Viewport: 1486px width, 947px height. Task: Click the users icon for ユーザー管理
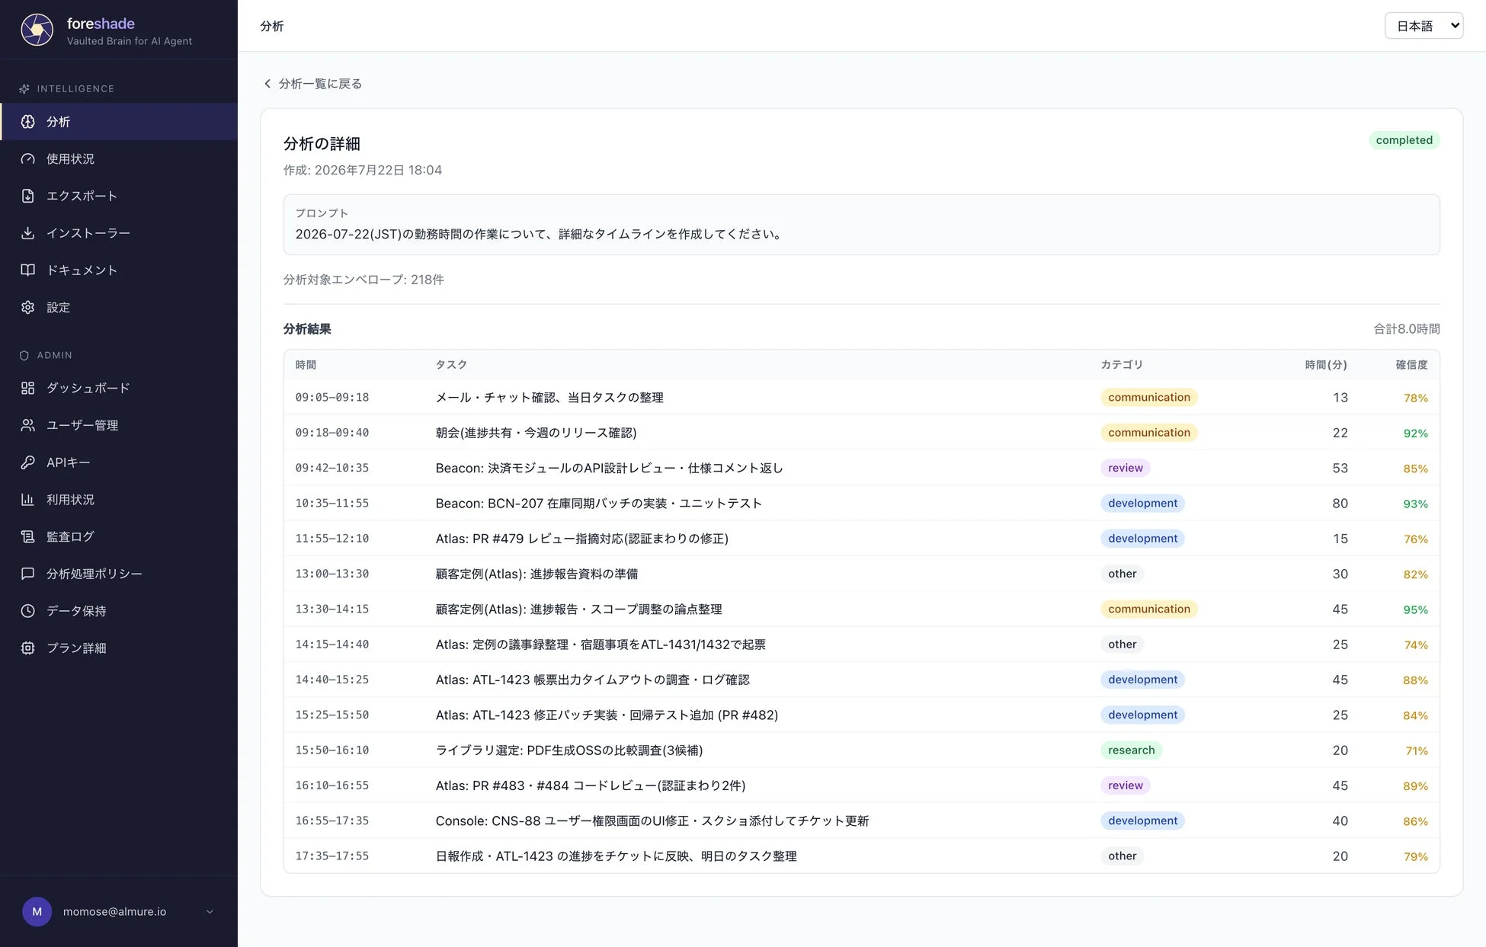[x=28, y=425]
